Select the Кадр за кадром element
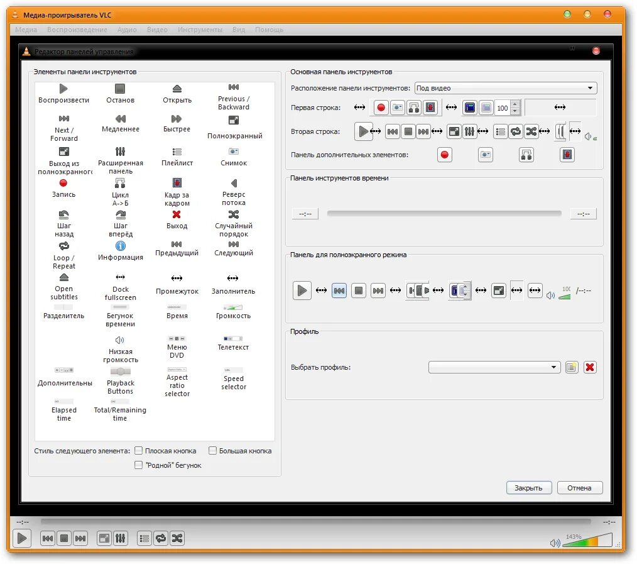Image resolution: width=637 pixels, height=564 pixels. 177,192
